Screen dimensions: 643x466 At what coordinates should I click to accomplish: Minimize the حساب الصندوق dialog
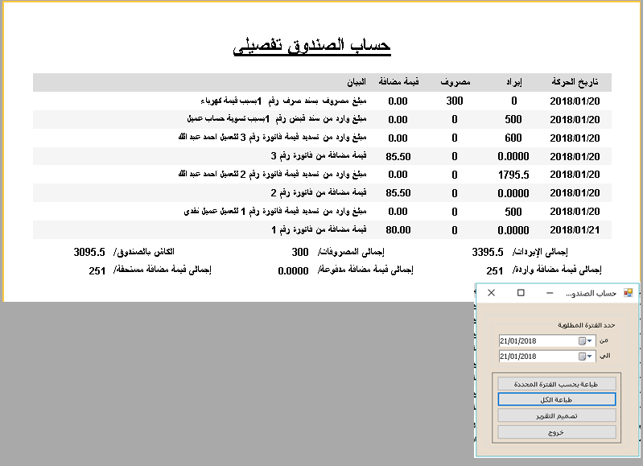(550, 293)
